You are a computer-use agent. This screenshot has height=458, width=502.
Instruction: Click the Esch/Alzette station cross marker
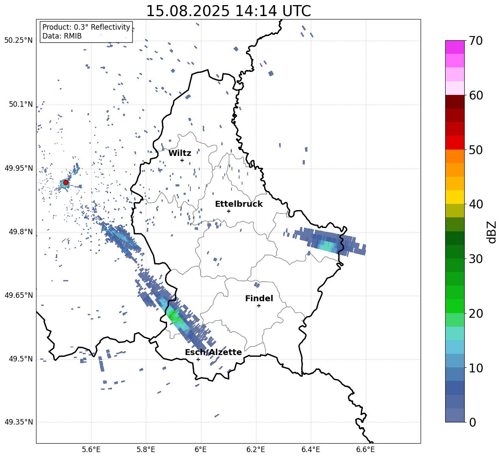point(198,359)
